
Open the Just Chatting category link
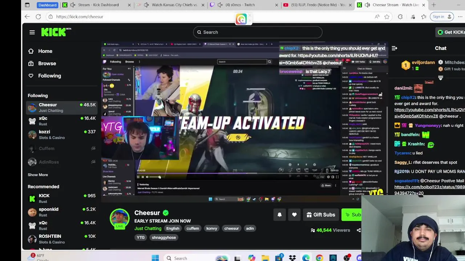click(148, 228)
